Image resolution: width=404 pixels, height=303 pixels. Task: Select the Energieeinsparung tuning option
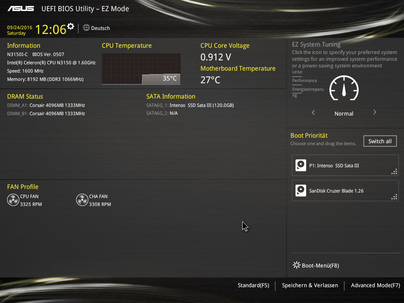pos(308,92)
